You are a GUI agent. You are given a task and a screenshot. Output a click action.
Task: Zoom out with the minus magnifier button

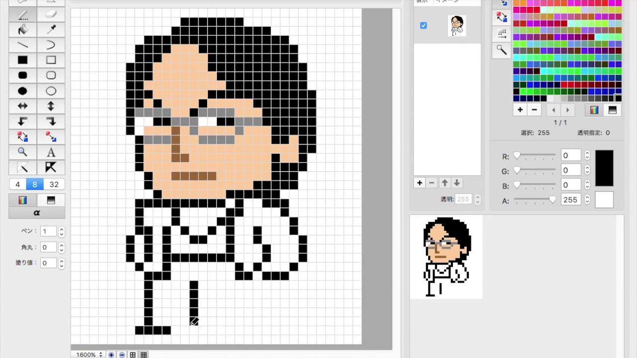122,355
